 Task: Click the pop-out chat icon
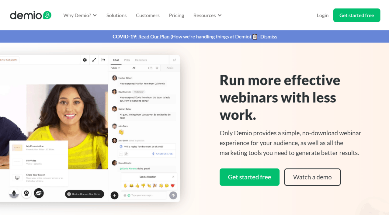(175, 60)
